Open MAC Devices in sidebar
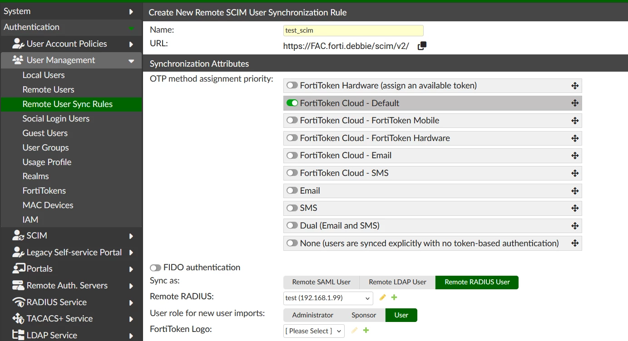This screenshot has width=628, height=341. click(48, 205)
